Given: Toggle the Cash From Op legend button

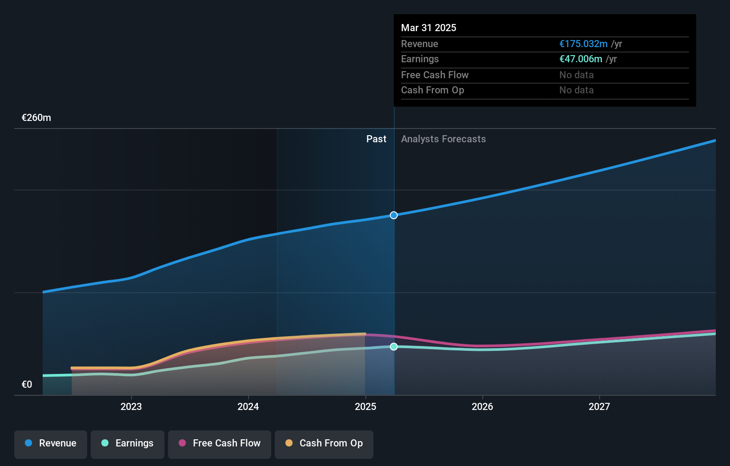Looking at the screenshot, I should coord(324,444).
